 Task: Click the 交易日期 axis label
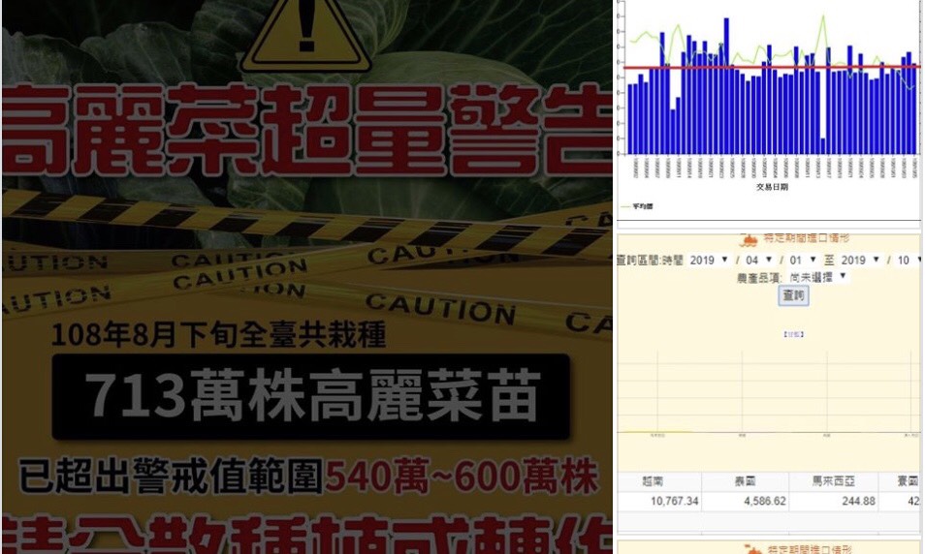click(x=772, y=187)
